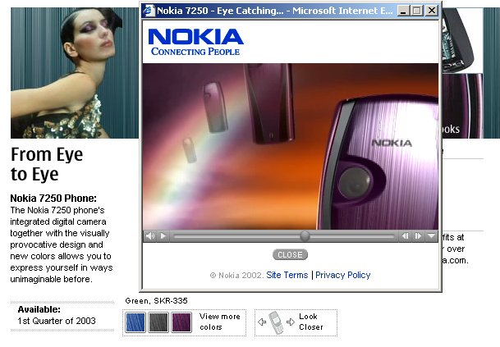Click the Look Closer link
This screenshot has width=500, height=347.
(311, 322)
